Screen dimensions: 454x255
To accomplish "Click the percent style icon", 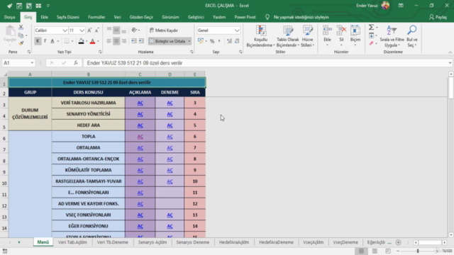I will 212,41.
